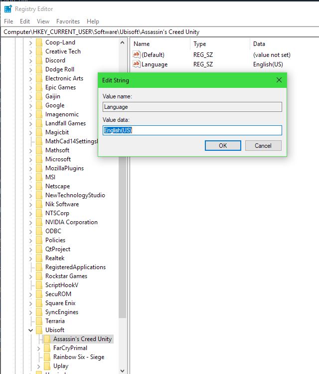319x374 pixels.
Task: Select the MSI folder icon
Action: pyautogui.click(x=39, y=177)
